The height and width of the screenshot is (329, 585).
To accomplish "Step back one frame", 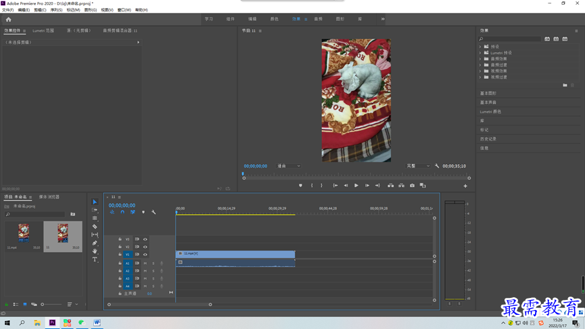I will click(346, 186).
